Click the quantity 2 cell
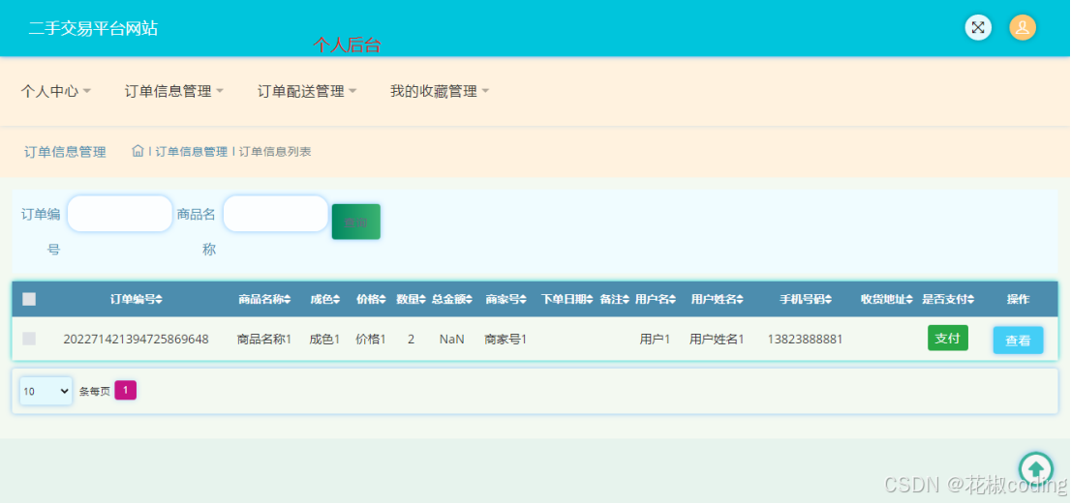Screen dimensions: 1071x504 pos(412,339)
